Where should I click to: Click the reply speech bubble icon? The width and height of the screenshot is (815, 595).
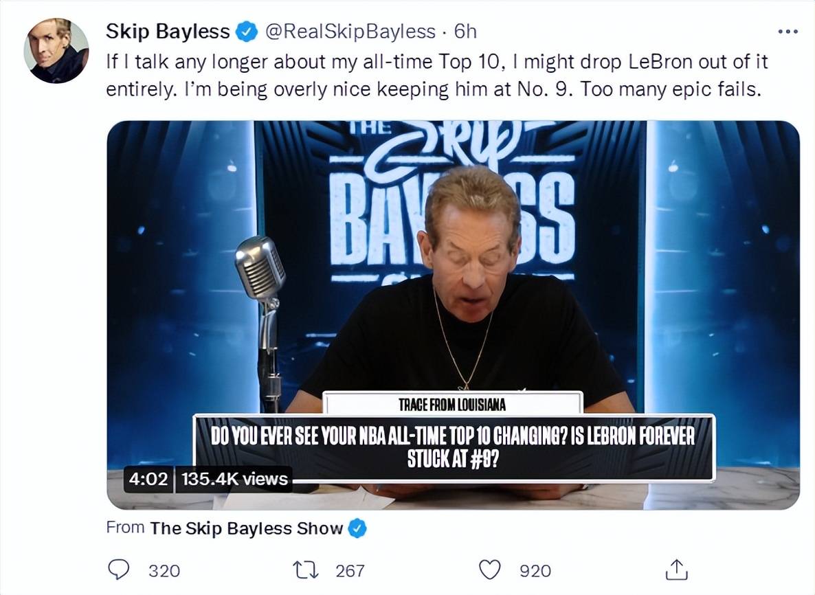[118, 570]
